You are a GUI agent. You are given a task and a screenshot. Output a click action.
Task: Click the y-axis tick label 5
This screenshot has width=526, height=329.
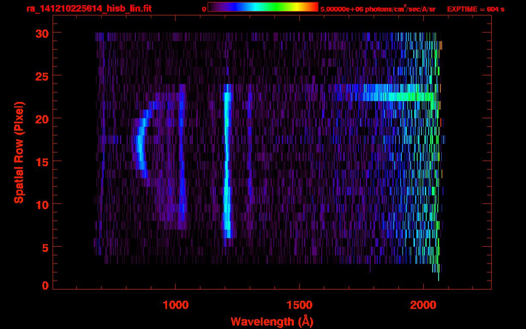coord(45,247)
